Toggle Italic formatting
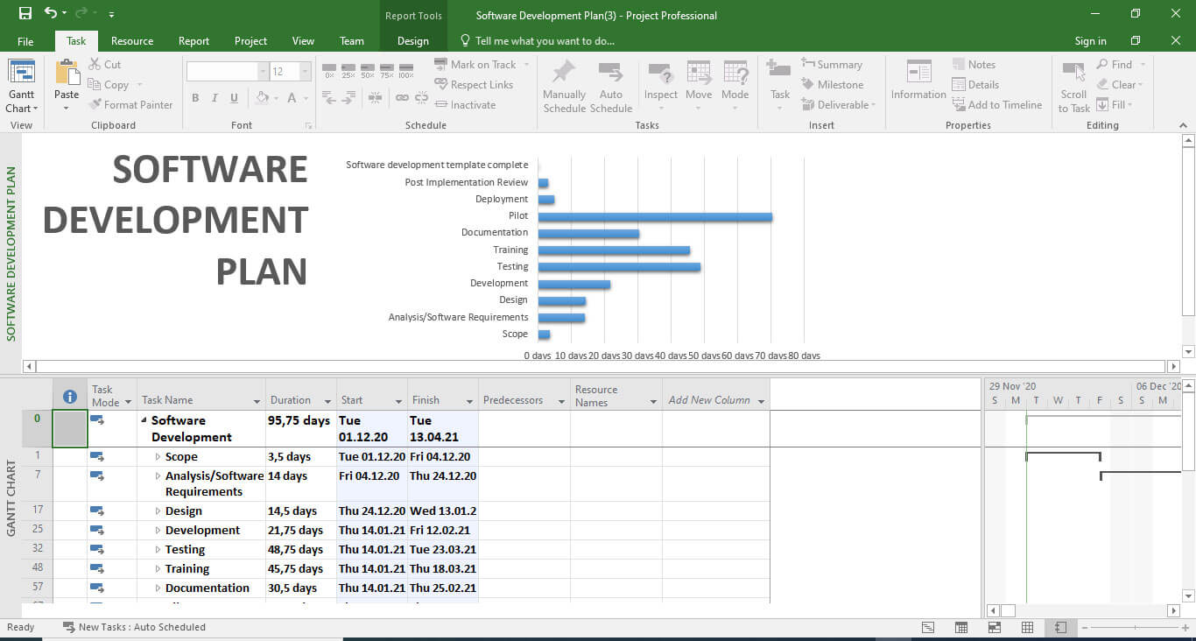1196x641 pixels. click(215, 98)
